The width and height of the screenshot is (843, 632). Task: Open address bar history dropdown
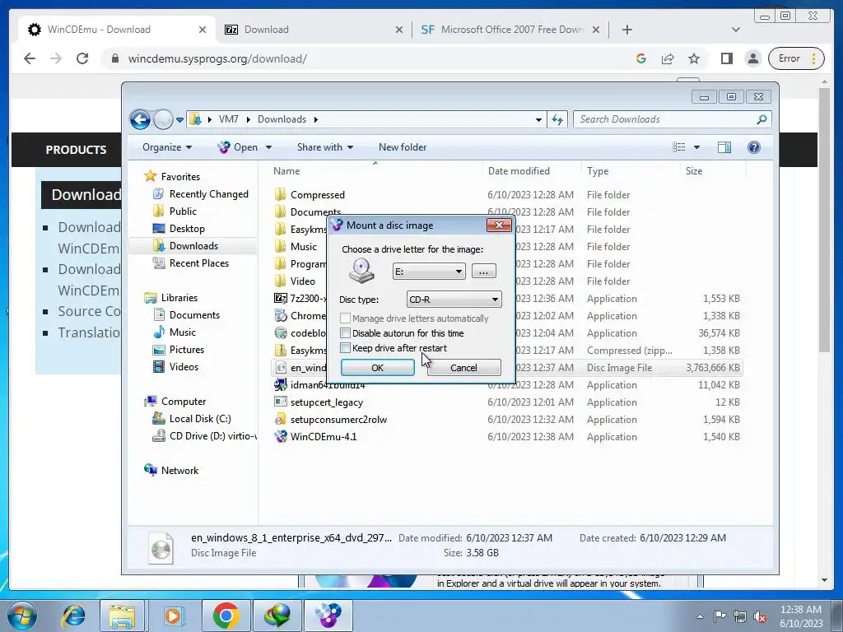pos(538,120)
